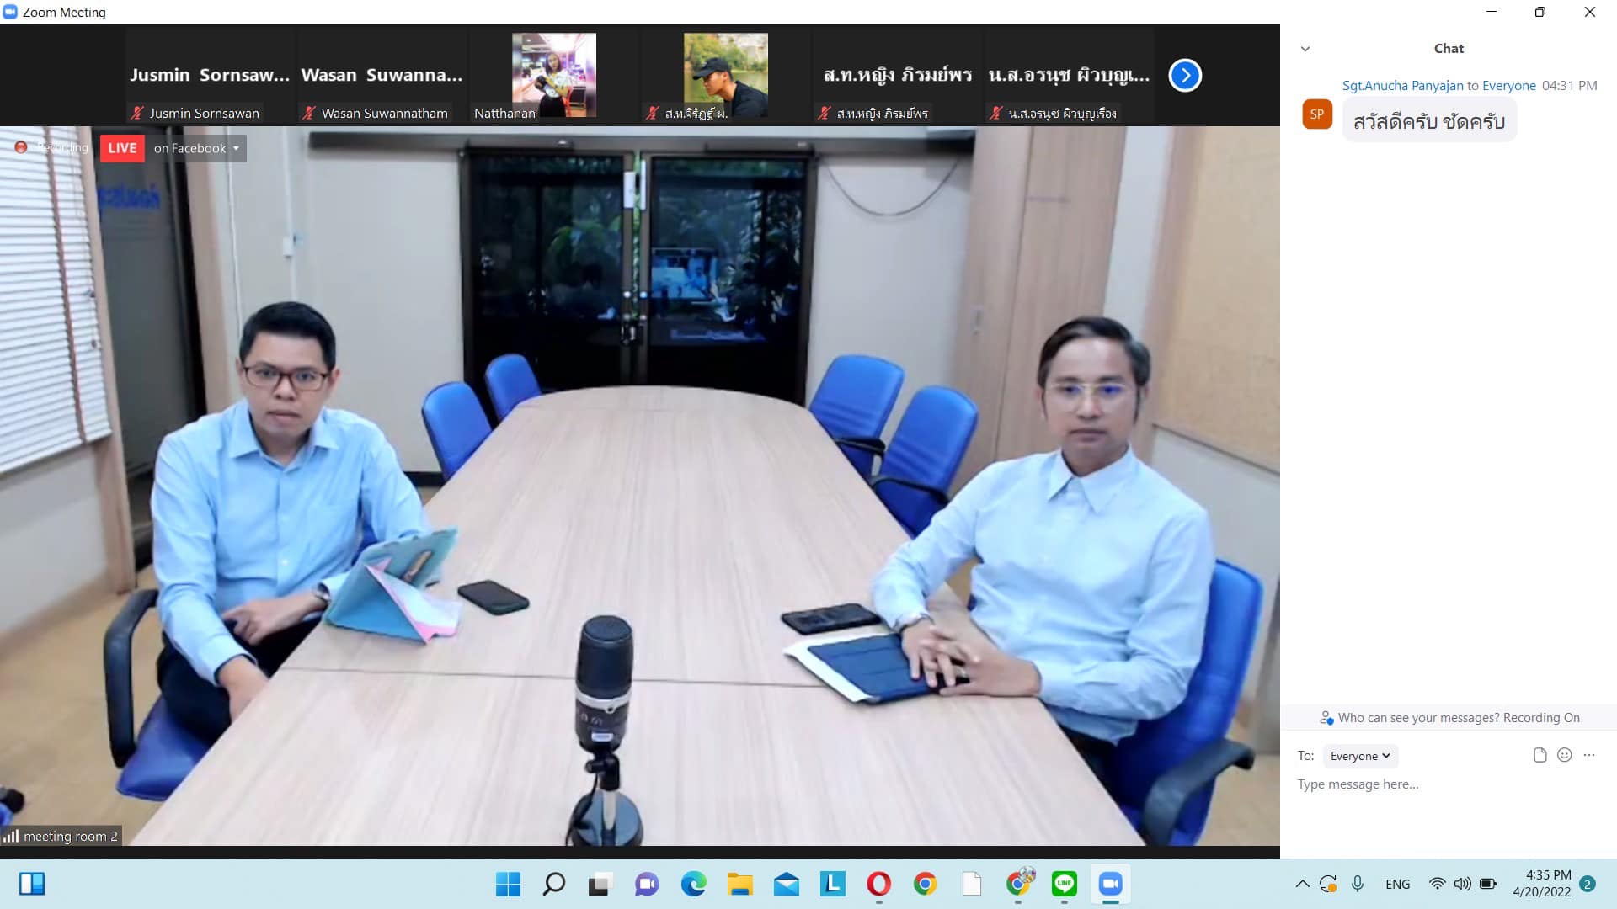Open the LINE app in taskbar
1617x909 pixels.
coord(1064,884)
